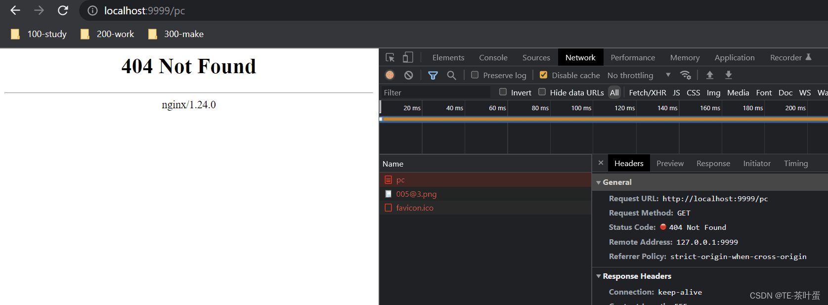
Task: Click the site information icon in address bar
Action: tap(92, 10)
